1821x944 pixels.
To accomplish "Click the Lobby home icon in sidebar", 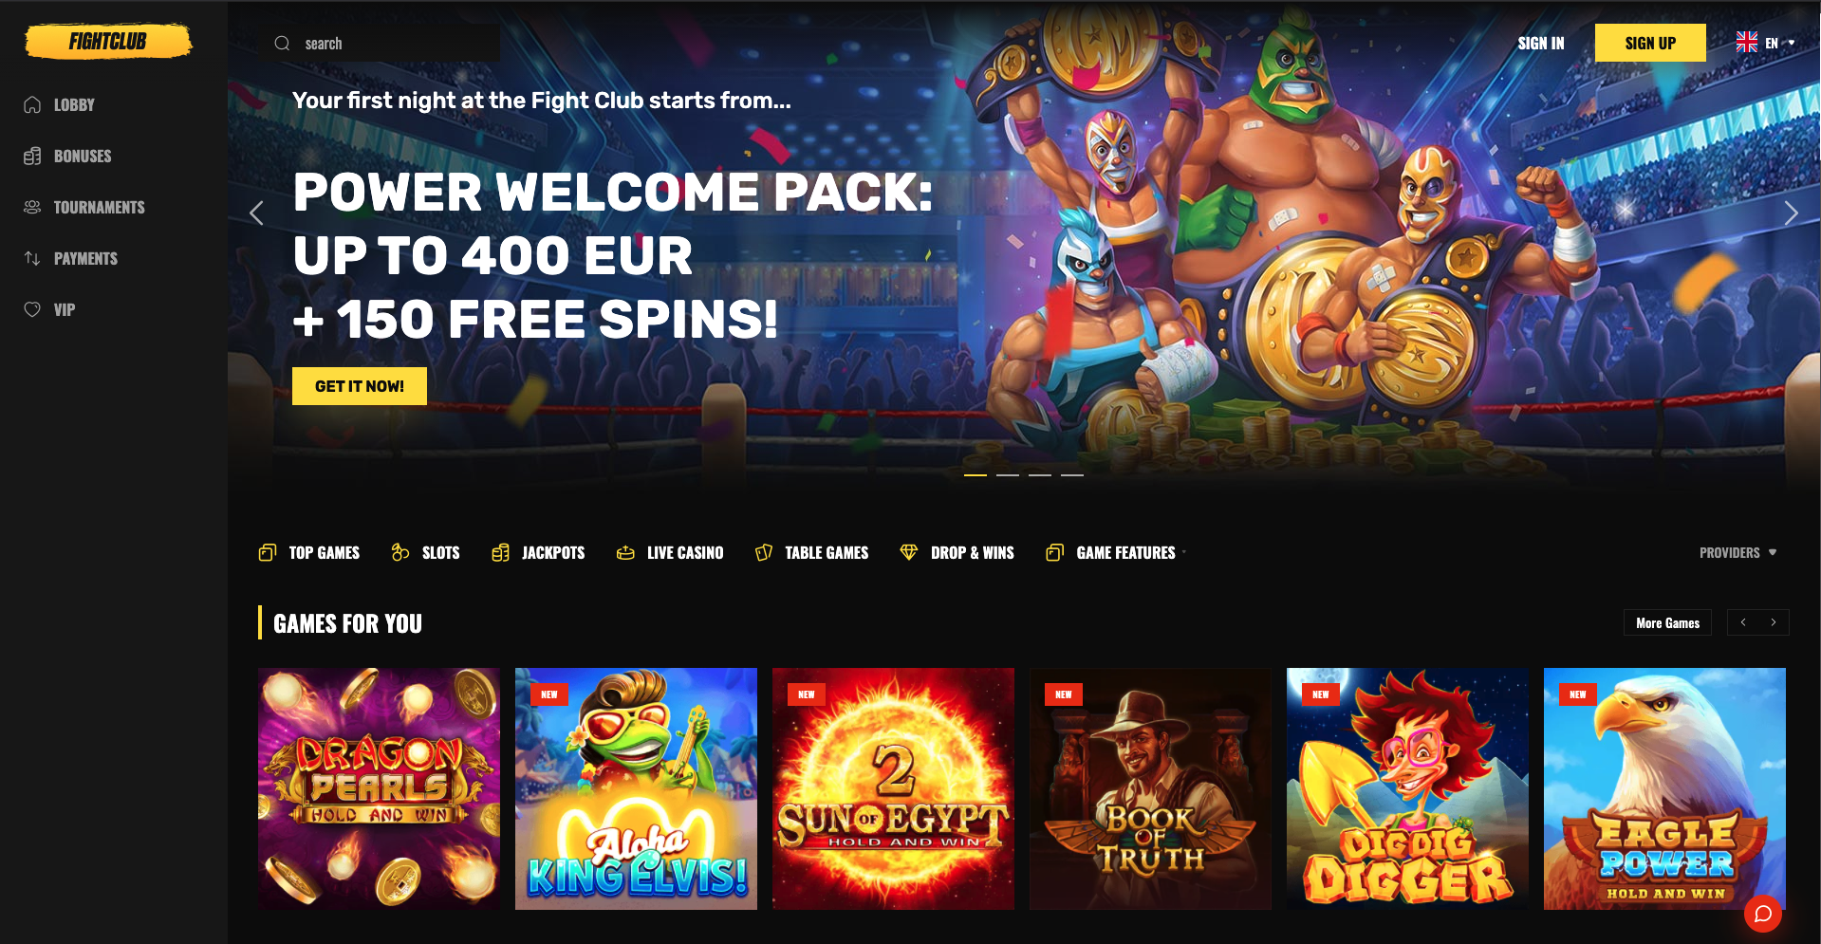I will pyautogui.click(x=32, y=104).
